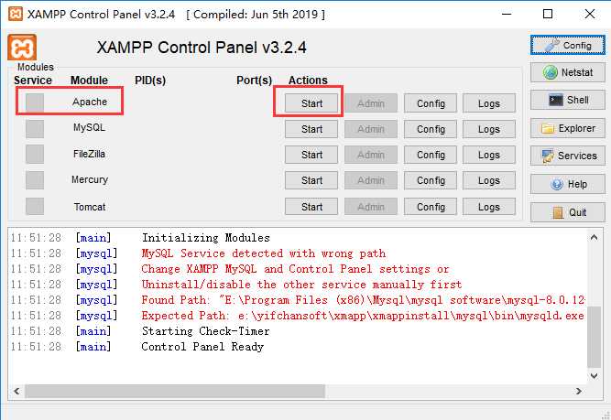The width and height of the screenshot is (611, 420).
Task: Click the XAMPP logo in the title bar
Action: coord(16,14)
